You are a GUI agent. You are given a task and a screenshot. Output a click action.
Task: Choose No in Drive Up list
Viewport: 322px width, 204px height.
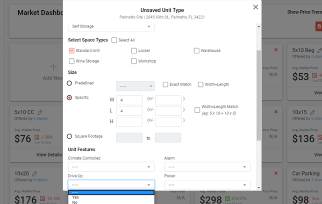(x=111, y=202)
